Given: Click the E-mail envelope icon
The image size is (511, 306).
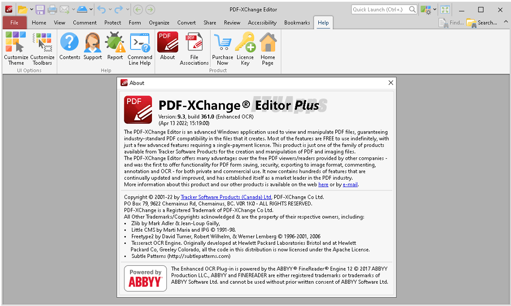Looking at the screenshot, I should [x=64, y=10].
